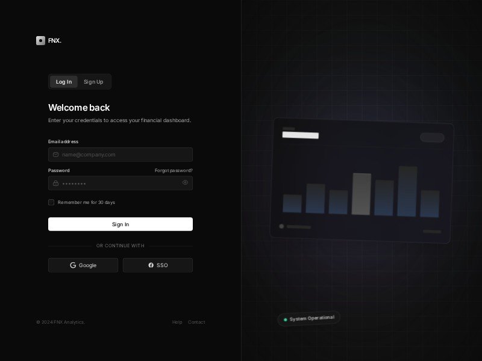
Task: Click the System Operational status badge
Action: (x=309, y=318)
